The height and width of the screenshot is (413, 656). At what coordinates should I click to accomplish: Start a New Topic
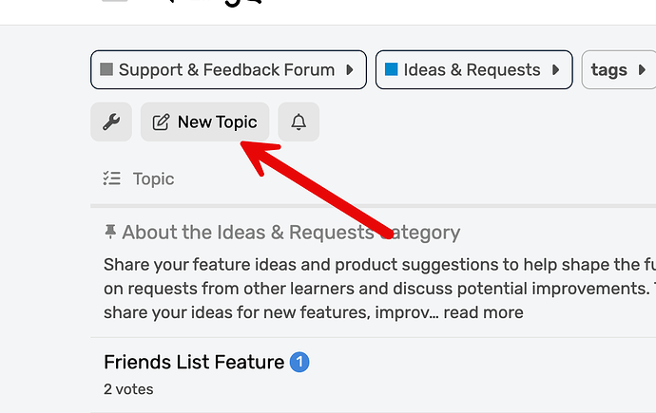tap(205, 122)
